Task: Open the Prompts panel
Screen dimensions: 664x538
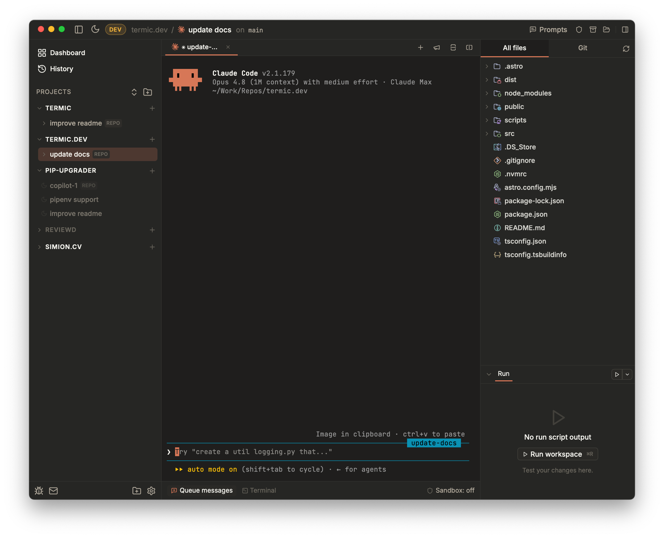Action: 548,30
